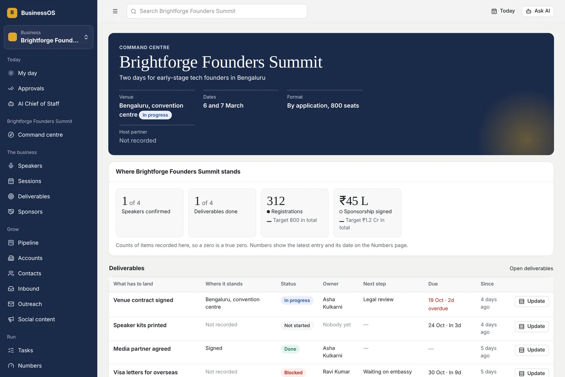
Task: Click the microphone icon beside Speakers
Action: (11, 166)
